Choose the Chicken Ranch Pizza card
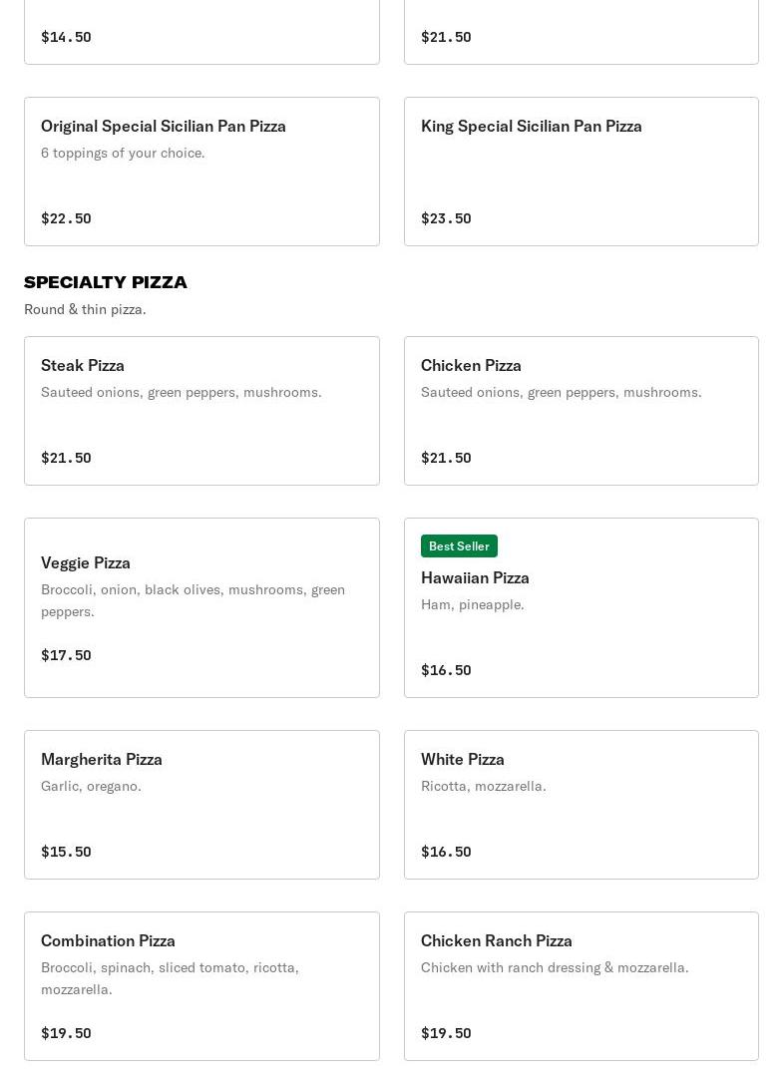Image resolution: width=783 pixels, height=1080 pixels. pyautogui.click(x=581, y=985)
